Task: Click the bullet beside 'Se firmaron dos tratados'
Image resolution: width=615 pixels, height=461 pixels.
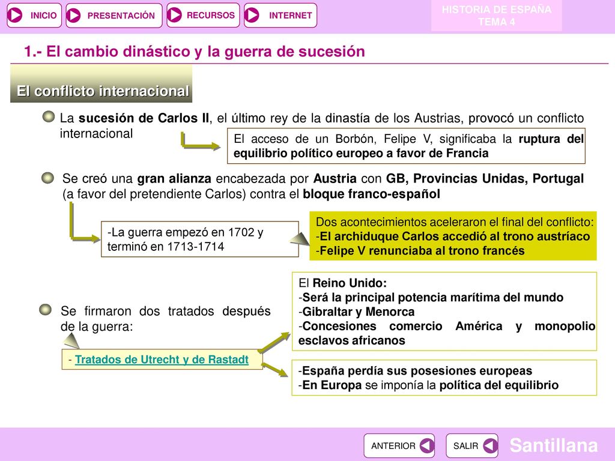Action: click(x=46, y=310)
